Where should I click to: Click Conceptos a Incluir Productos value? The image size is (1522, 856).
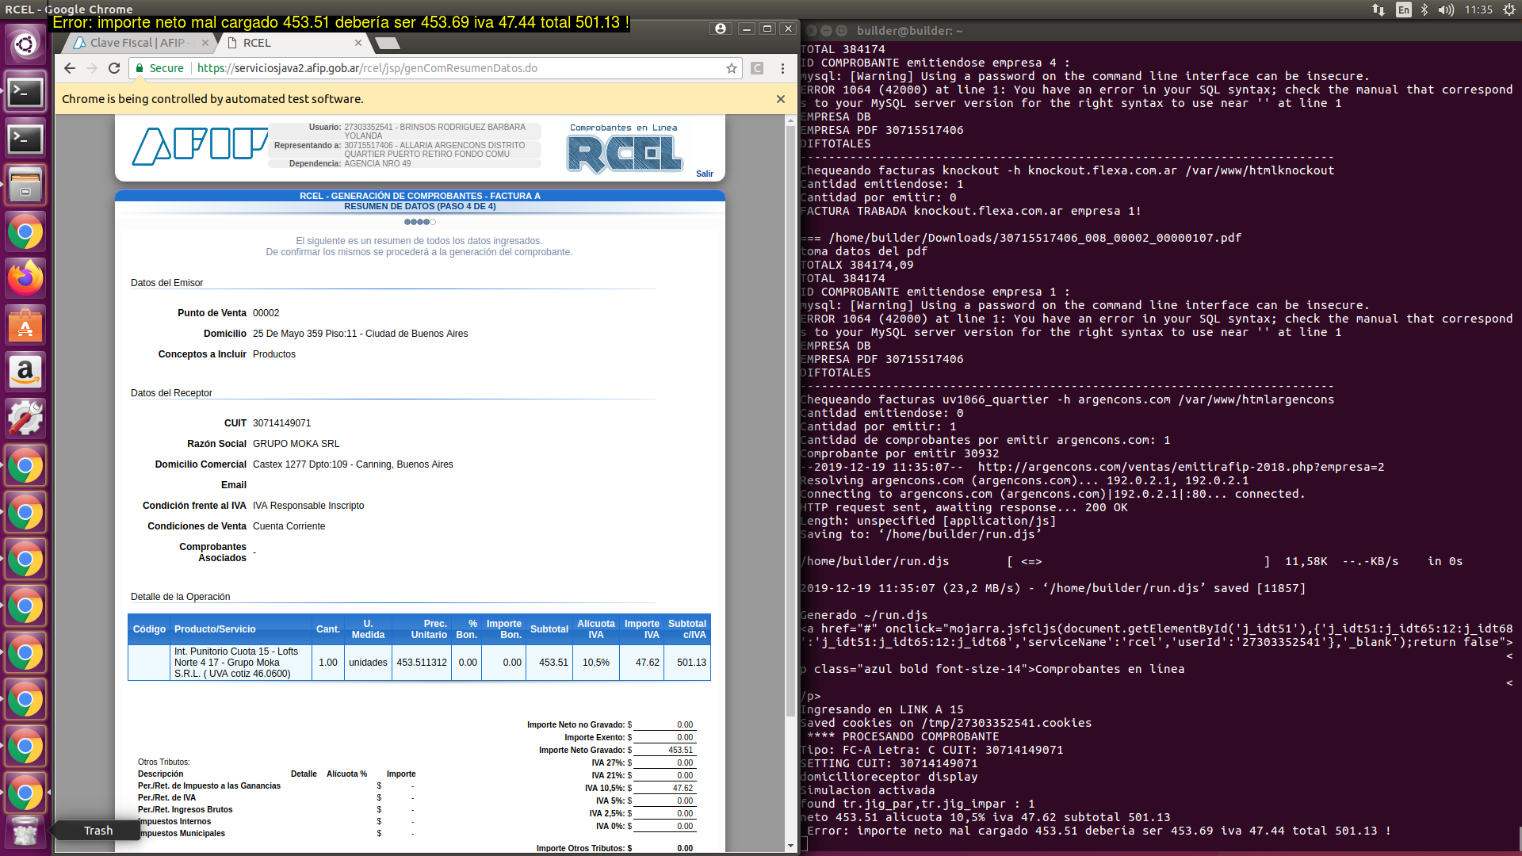pyautogui.click(x=273, y=354)
